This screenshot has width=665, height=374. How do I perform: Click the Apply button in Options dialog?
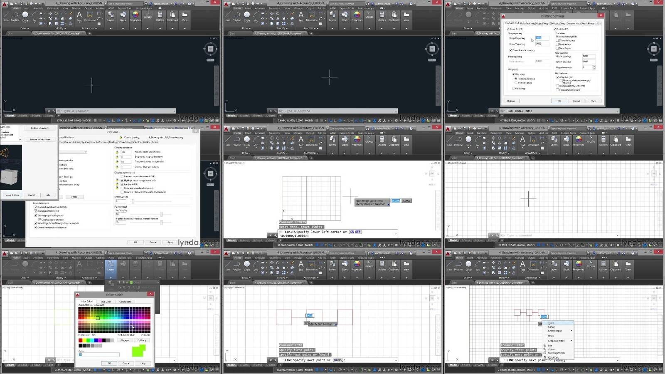[x=170, y=242]
